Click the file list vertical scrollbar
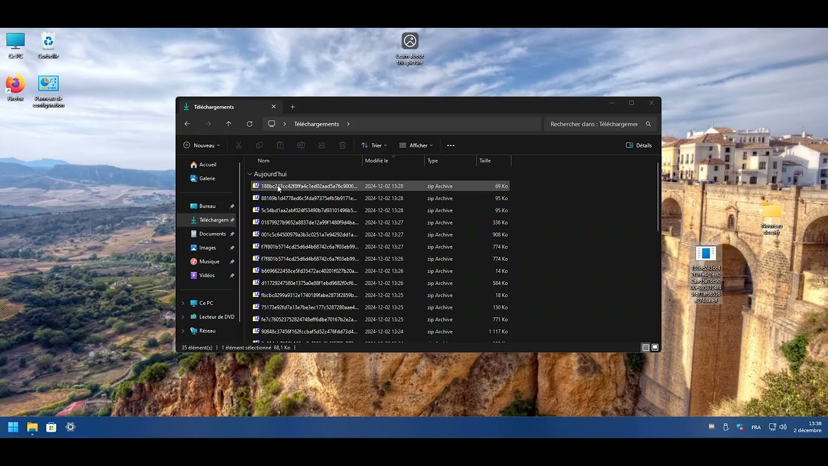The height and width of the screenshot is (466, 828). coord(659,197)
